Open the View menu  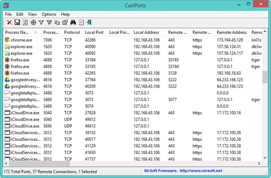33,14
